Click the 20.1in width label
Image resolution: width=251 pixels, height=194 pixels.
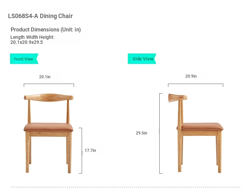[x=45, y=77]
